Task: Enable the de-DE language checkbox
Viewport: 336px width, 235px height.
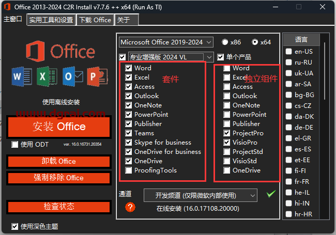Action: point(288,128)
